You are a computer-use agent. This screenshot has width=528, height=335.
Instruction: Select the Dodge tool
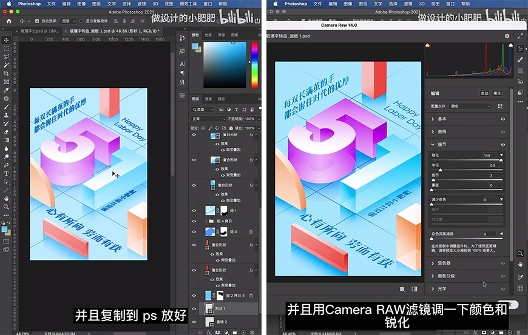[6, 157]
